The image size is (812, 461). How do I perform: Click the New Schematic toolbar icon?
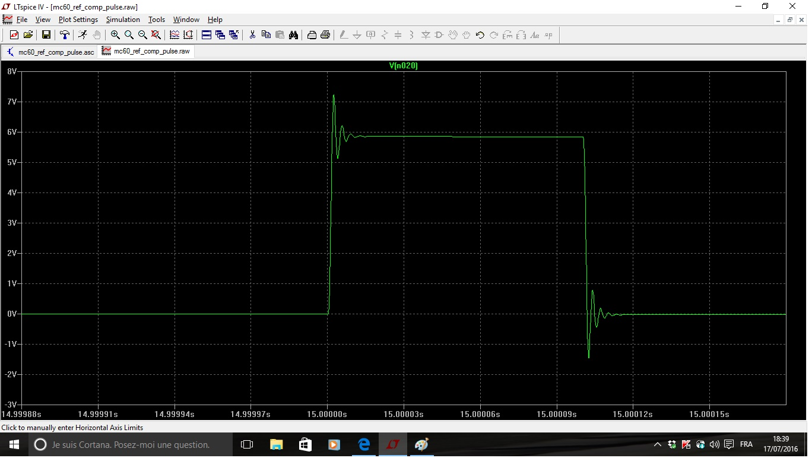(14, 35)
